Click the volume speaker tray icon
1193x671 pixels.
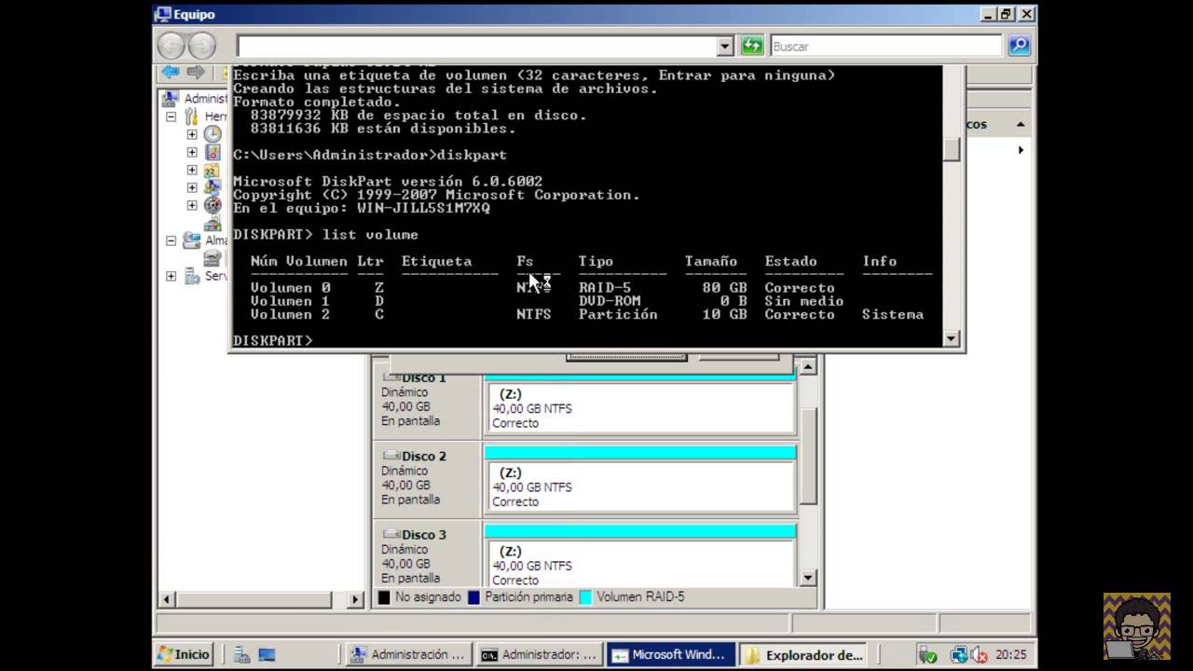(980, 655)
